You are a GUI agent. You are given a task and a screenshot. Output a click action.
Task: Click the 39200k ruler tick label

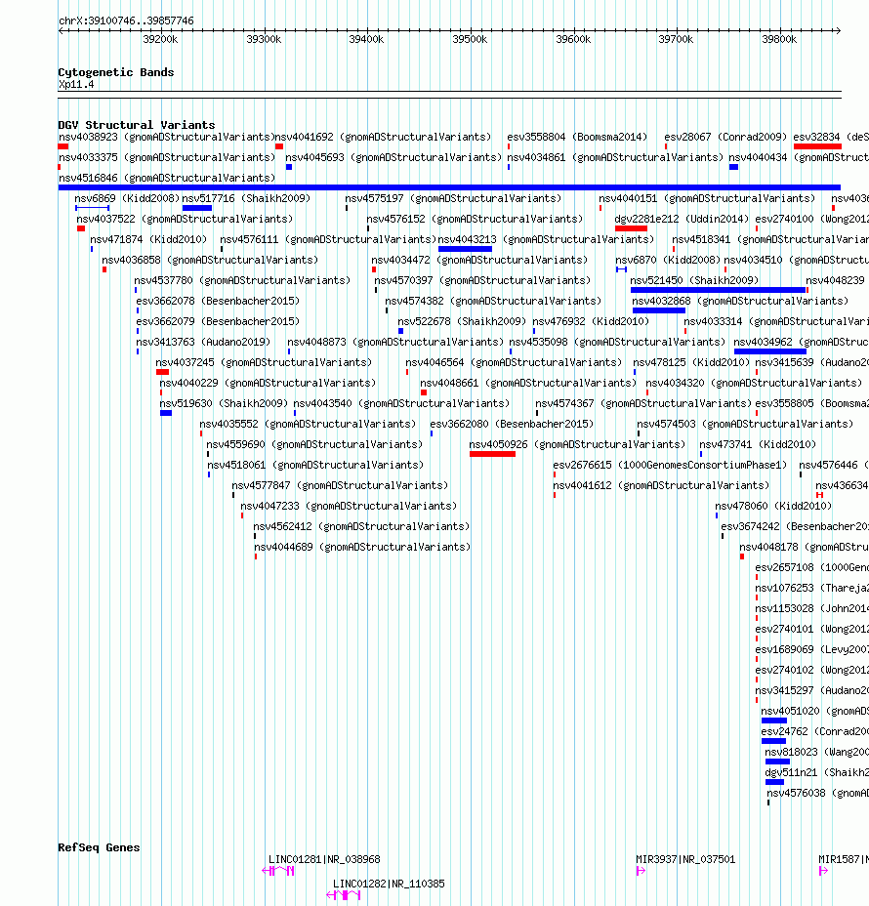[161, 39]
